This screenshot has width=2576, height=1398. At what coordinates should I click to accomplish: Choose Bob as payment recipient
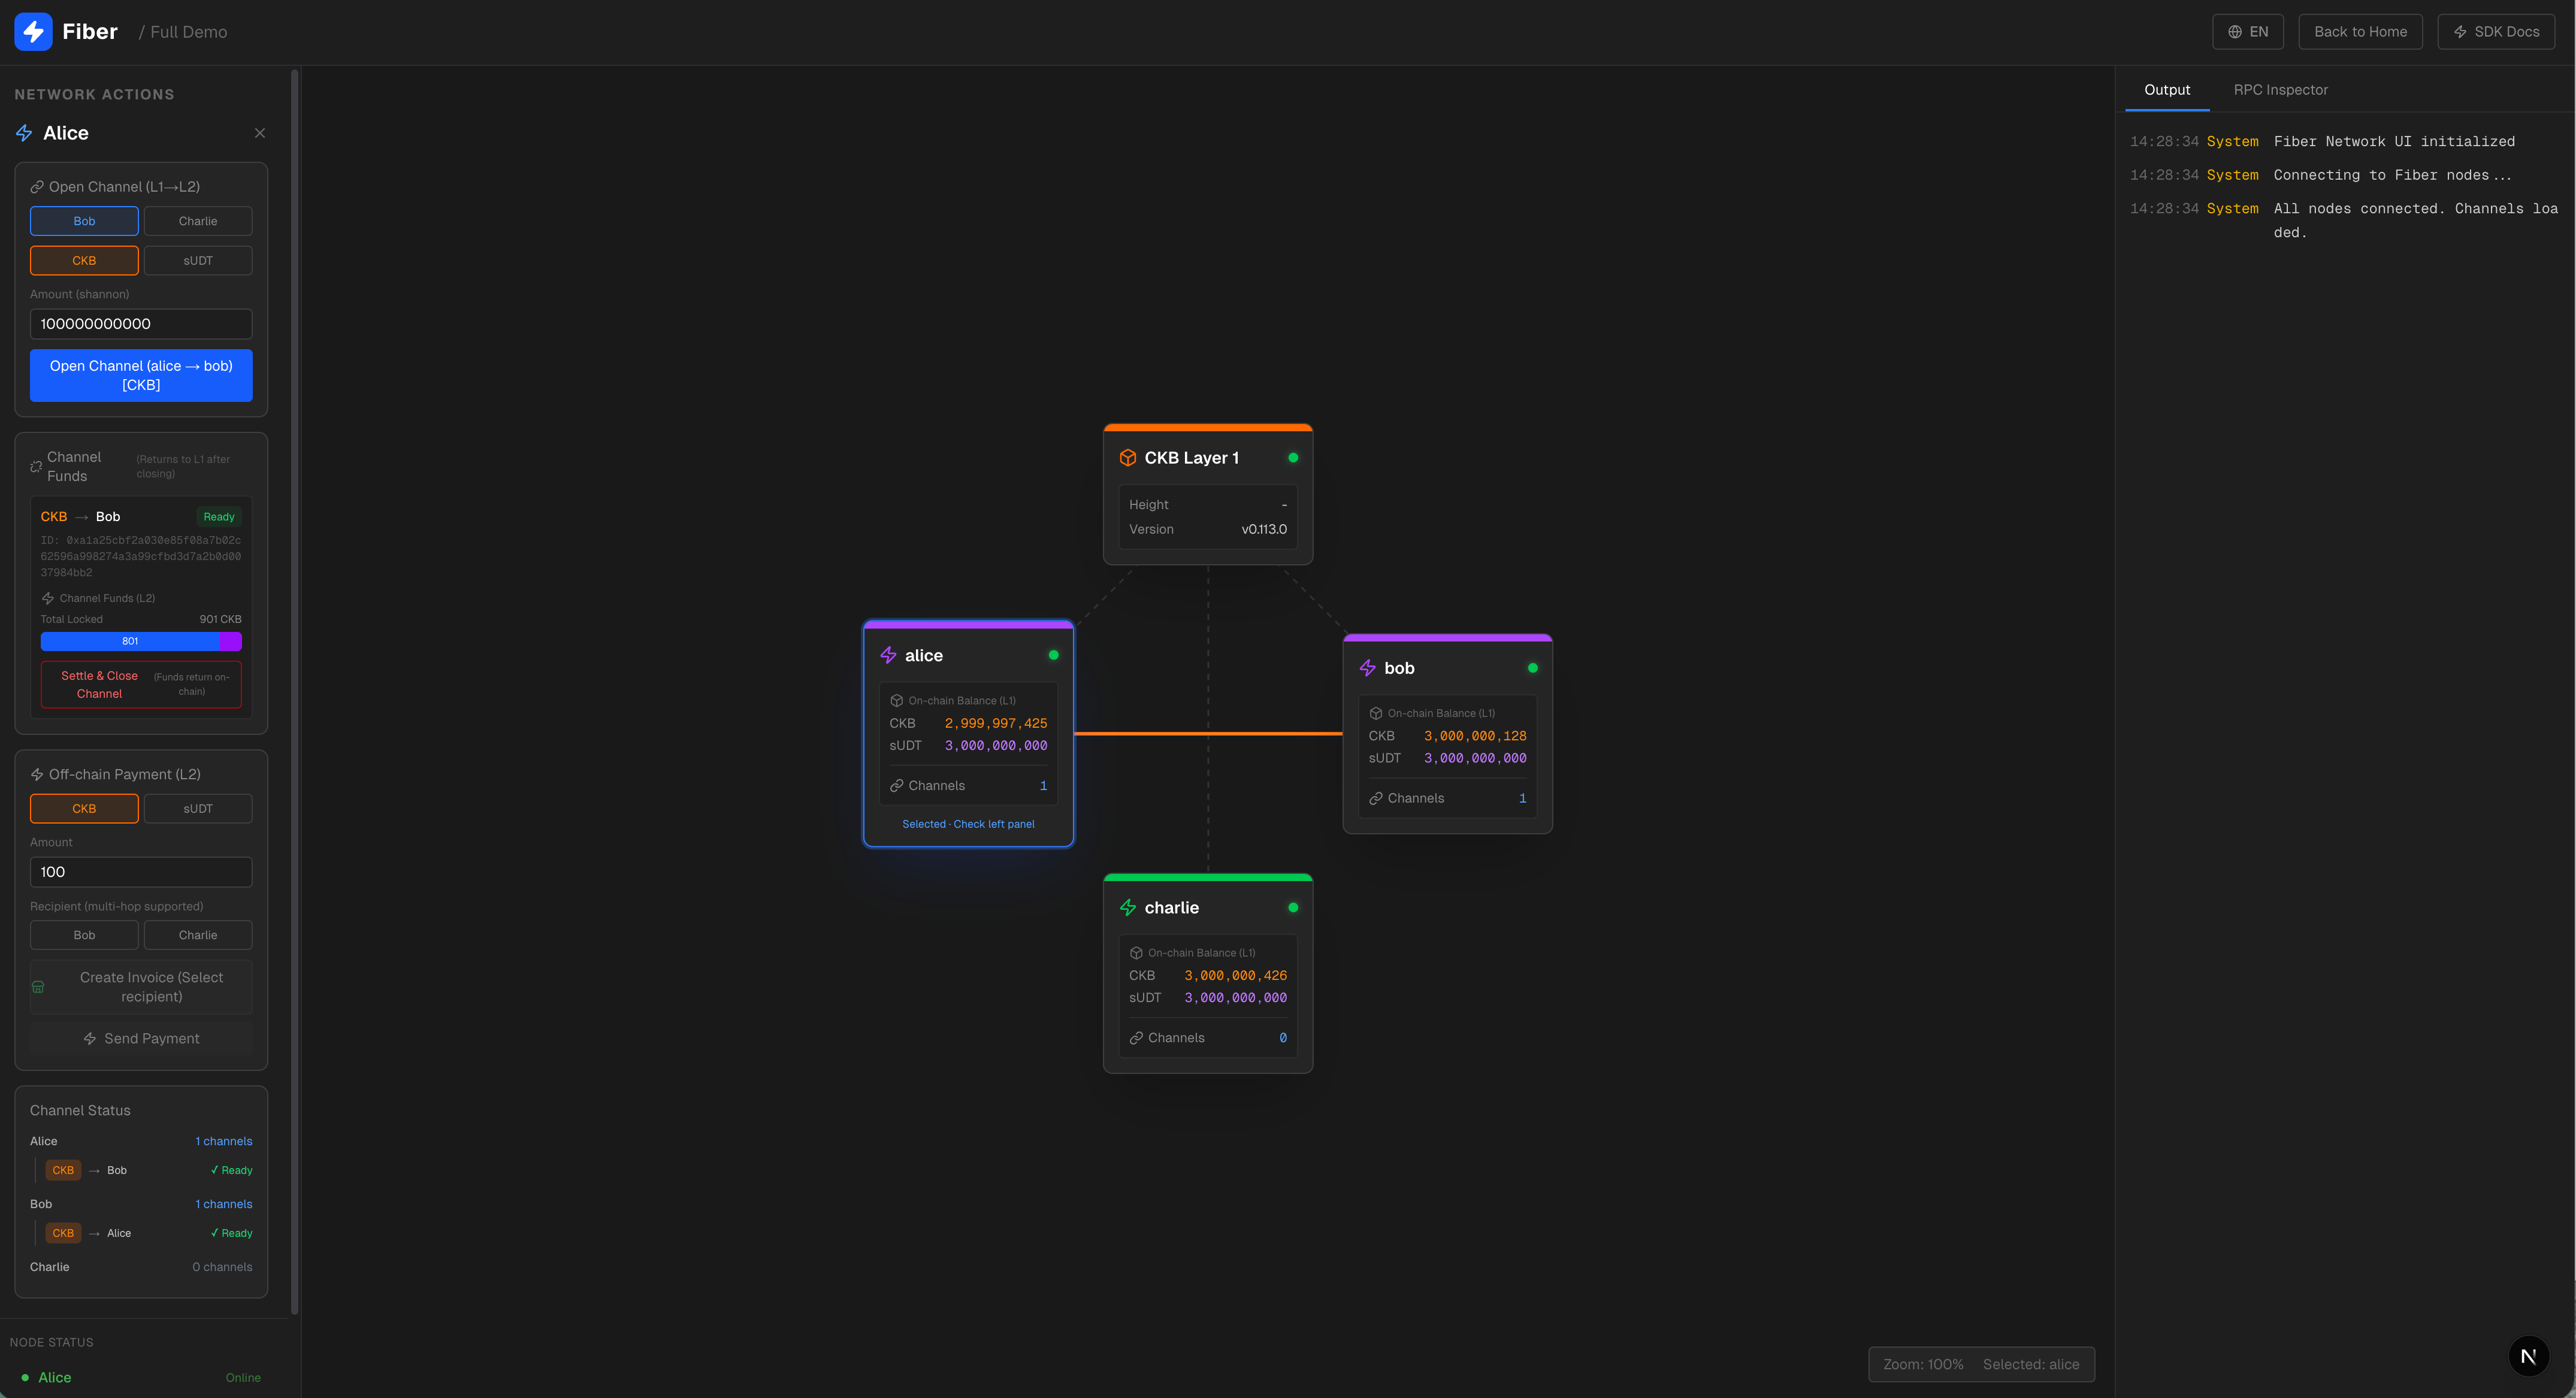pos(84,935)
